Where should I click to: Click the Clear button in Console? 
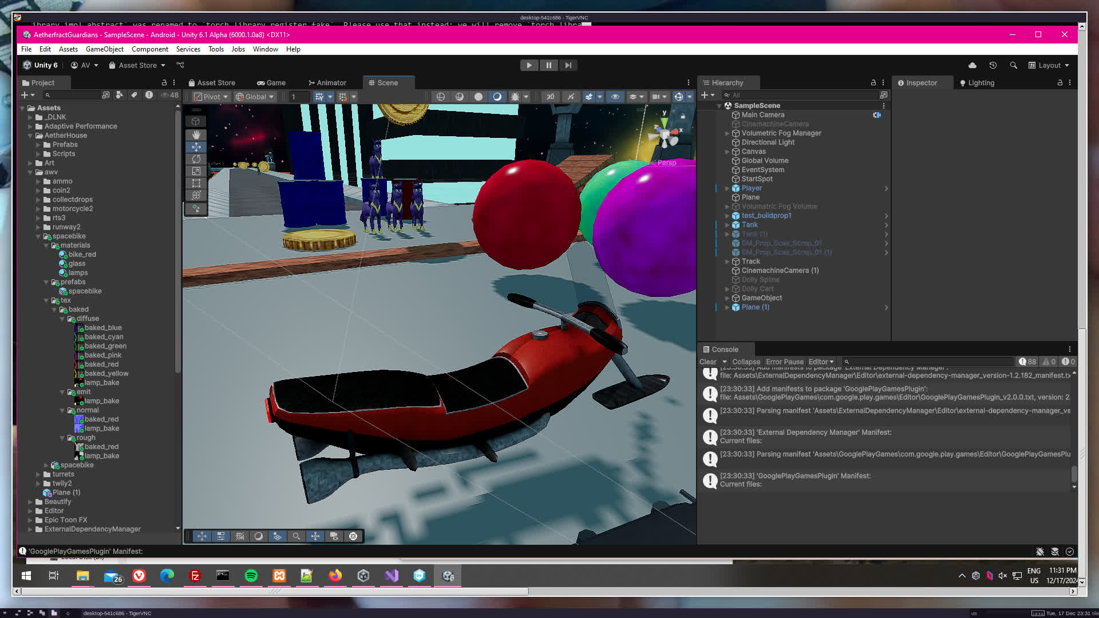pos(707,362)
